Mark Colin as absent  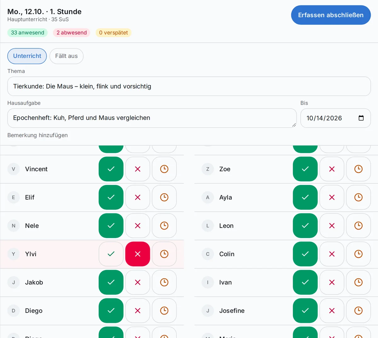(x=332, y=254)
